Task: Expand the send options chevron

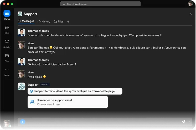Action: coord(189,122)
